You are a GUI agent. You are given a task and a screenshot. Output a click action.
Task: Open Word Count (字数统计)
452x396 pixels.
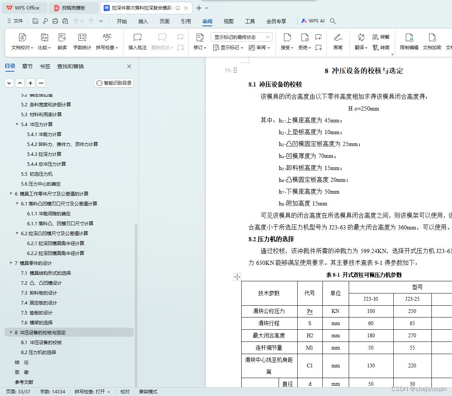point(82,42)
